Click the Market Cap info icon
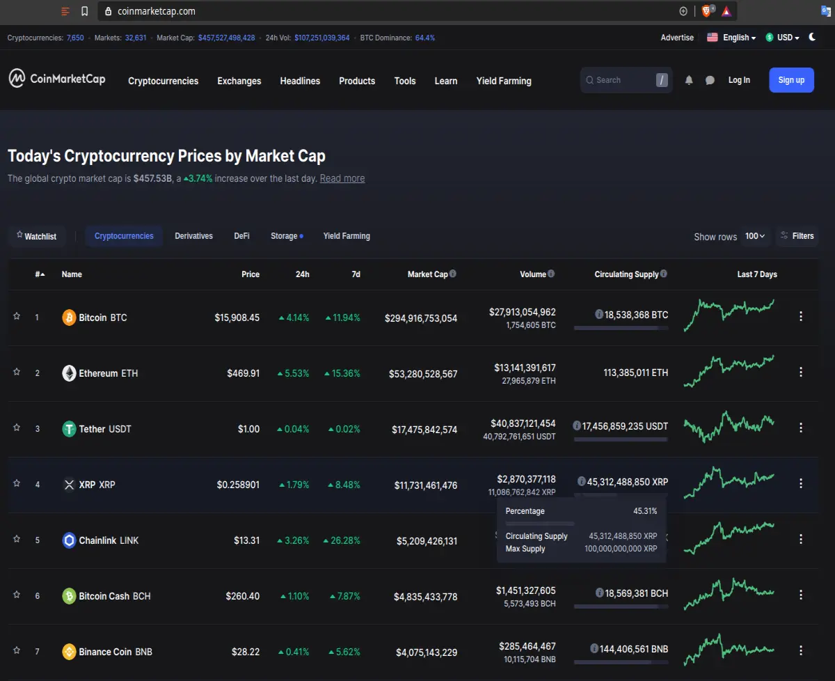 (x=453, y=274)
